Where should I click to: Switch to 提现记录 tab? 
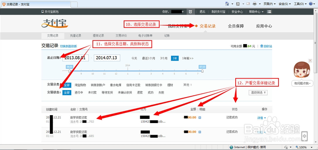tap(99, 36)
